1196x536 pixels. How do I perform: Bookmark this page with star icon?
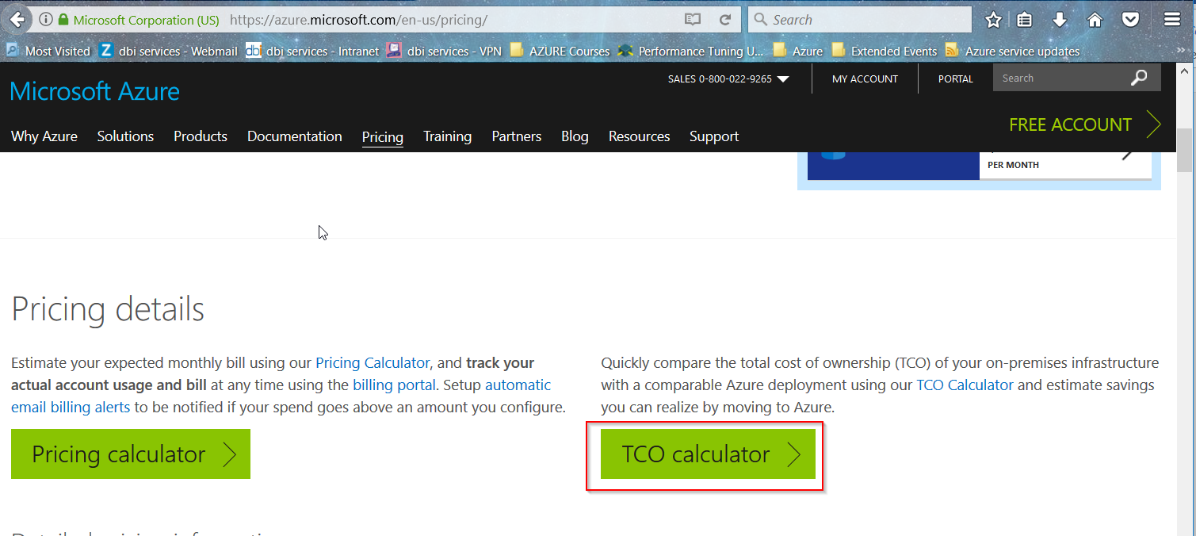click(993, 20)
